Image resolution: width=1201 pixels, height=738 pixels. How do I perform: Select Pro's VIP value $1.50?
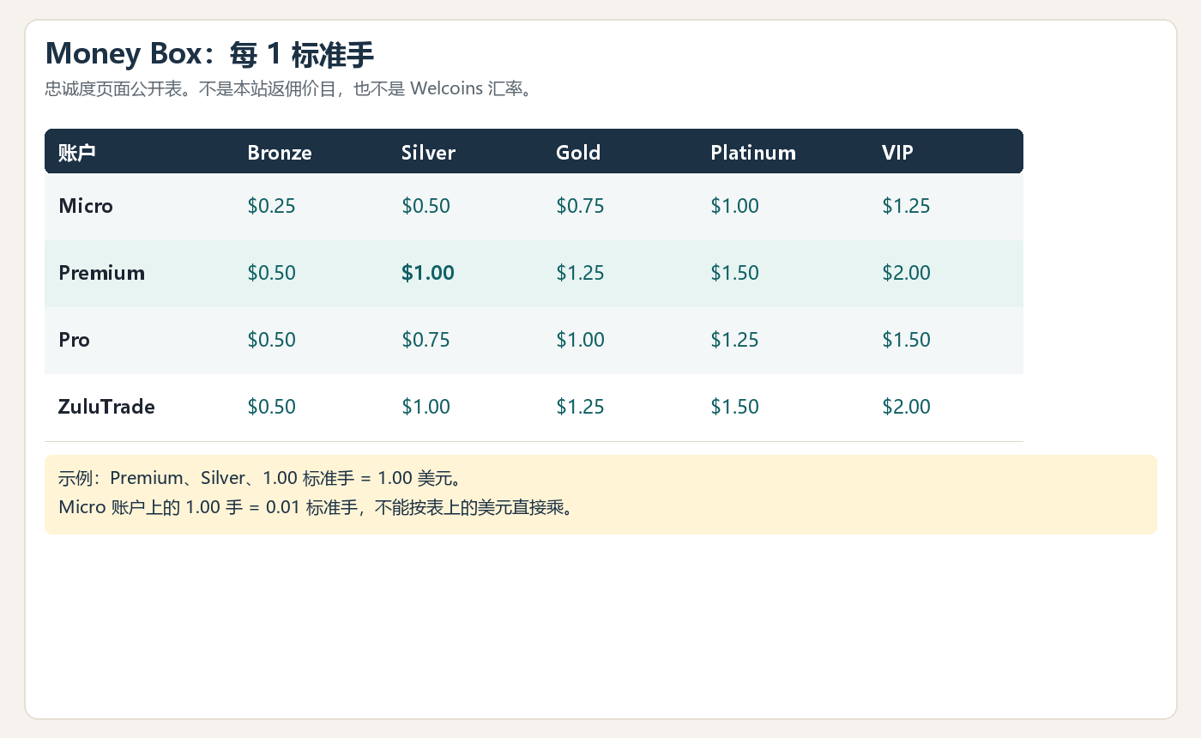pyautogui.click(x=906, y=340)
